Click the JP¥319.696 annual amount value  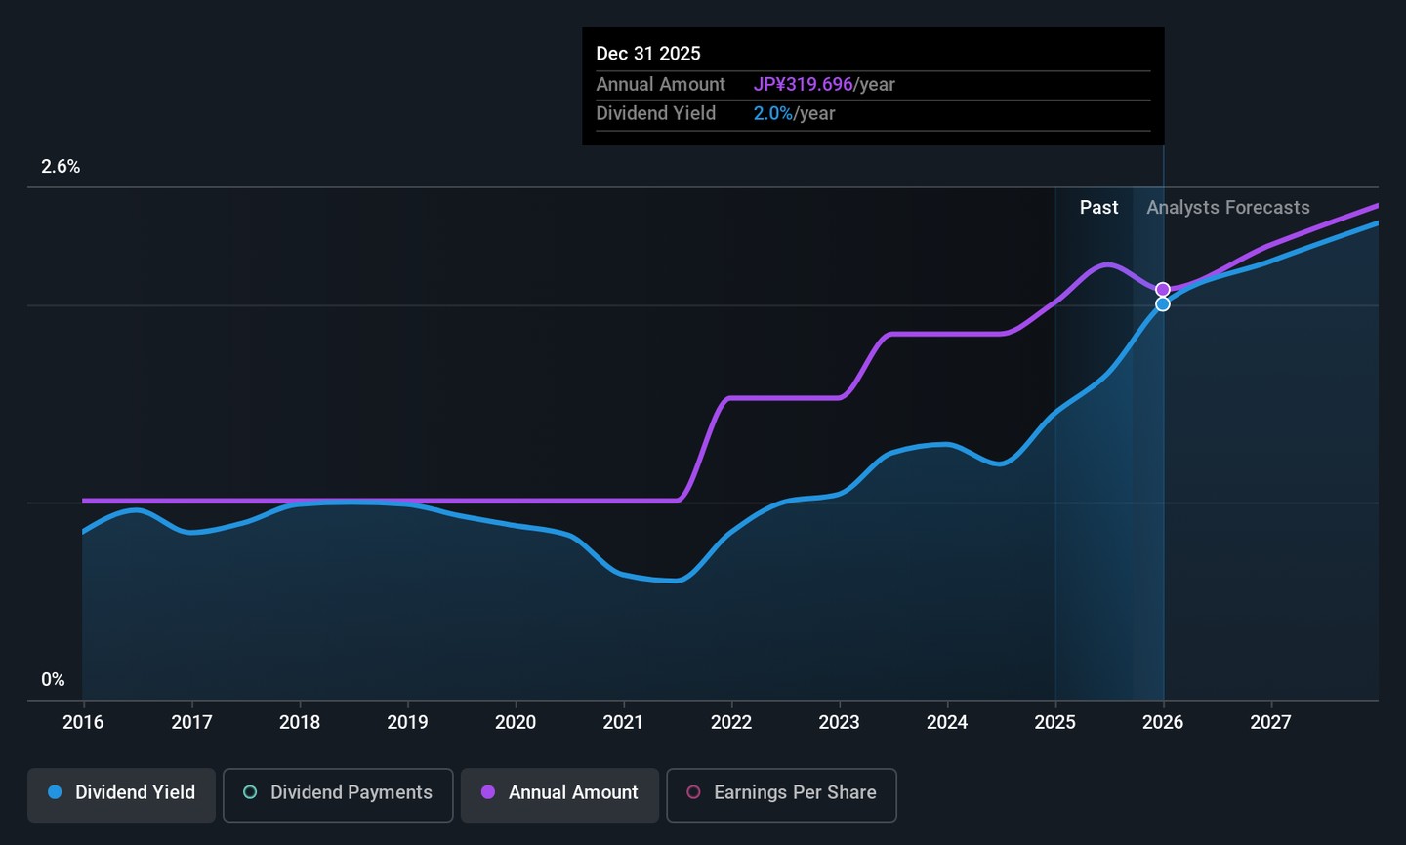coord(803,85)
